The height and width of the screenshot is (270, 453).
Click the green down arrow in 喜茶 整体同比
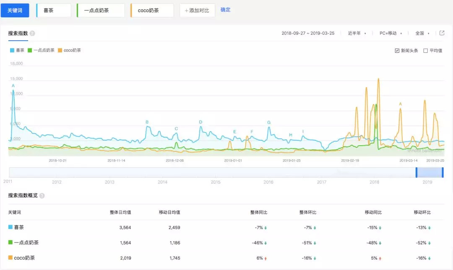[266, 228]
